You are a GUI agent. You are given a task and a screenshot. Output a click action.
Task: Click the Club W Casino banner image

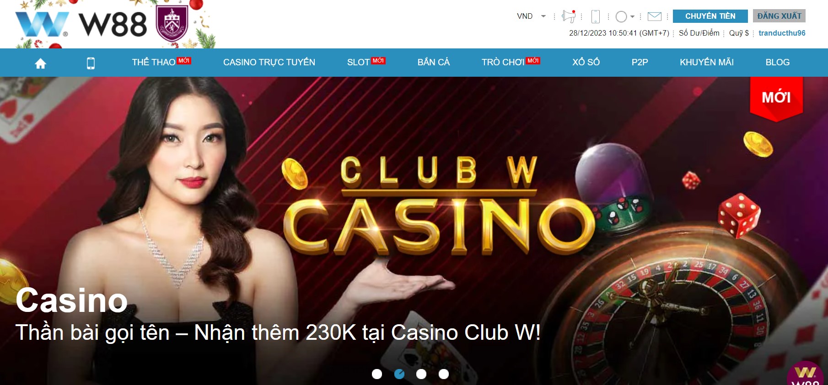[x=414, y=231]
